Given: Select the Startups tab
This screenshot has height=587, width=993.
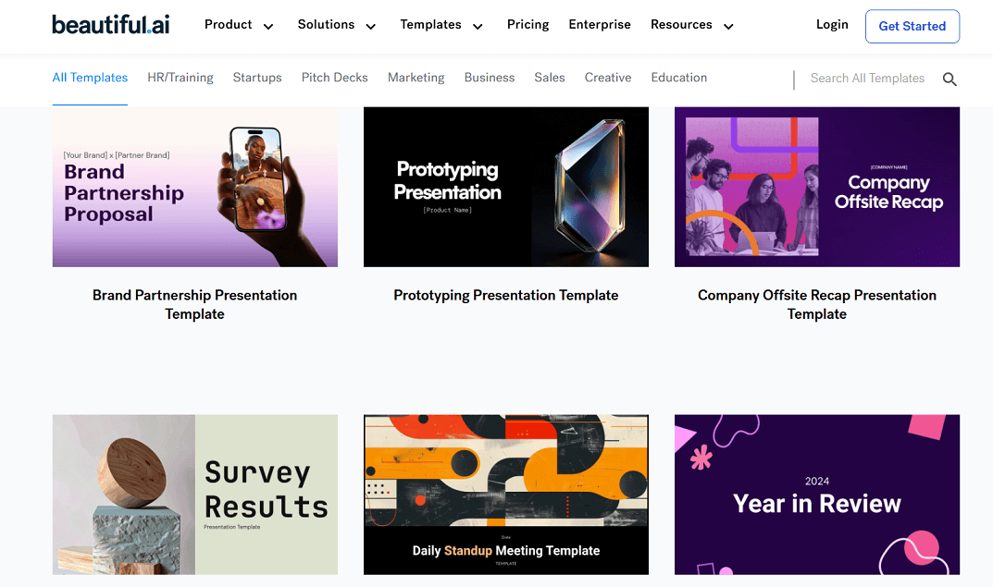Looking at the screenshot, I should point(257,78).
